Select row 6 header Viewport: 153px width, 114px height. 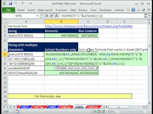point(5,54)
